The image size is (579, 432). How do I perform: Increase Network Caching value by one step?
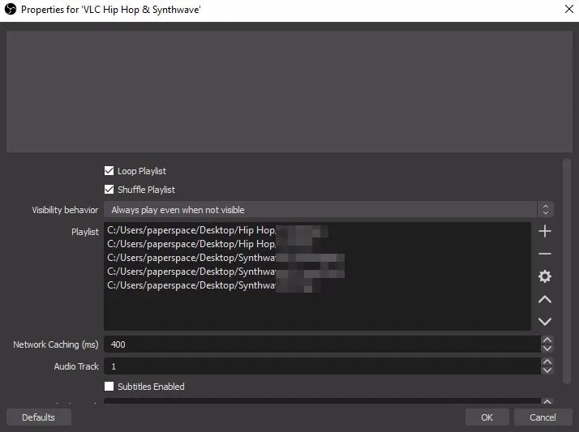pos(547,340)
